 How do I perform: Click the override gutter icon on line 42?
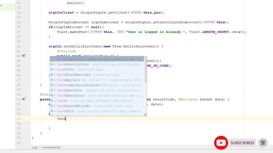[x=24, y=56]
